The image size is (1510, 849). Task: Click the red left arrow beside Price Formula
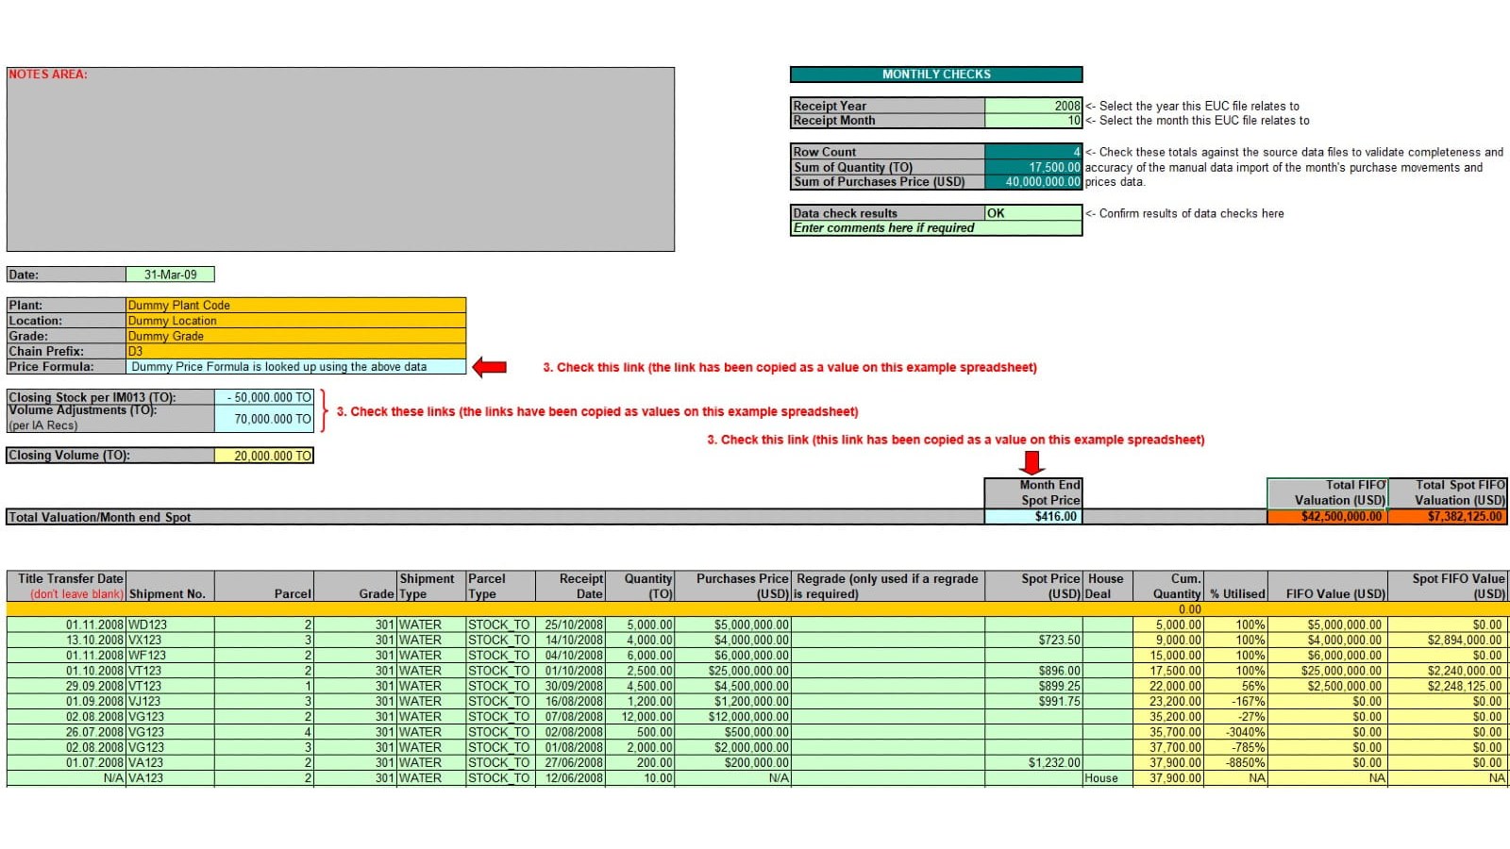click(489, 367)
